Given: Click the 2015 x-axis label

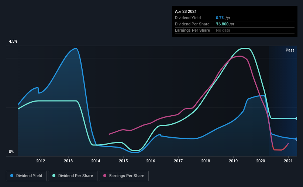Looking at the screenshot, I should click(123, 161).
